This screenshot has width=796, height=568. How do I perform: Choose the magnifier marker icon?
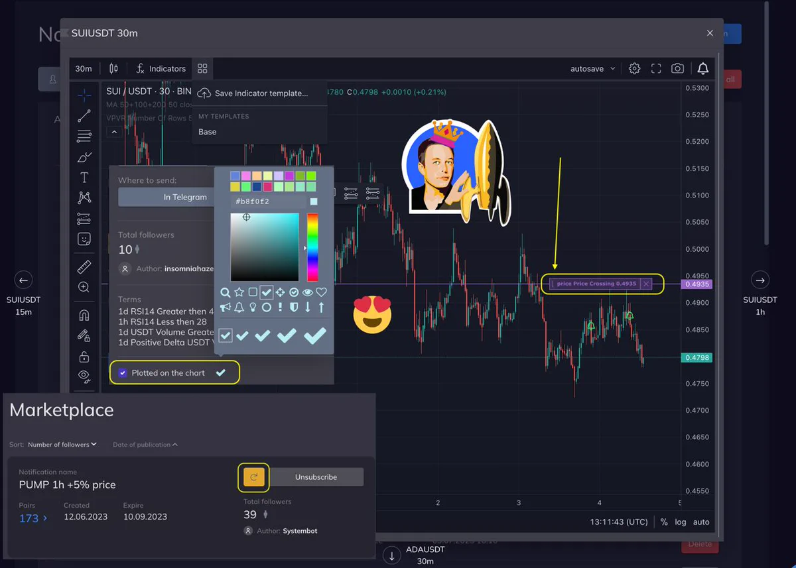(x=226, y=292)
